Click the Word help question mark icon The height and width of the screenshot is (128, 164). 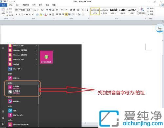click(x=163, y=5)
